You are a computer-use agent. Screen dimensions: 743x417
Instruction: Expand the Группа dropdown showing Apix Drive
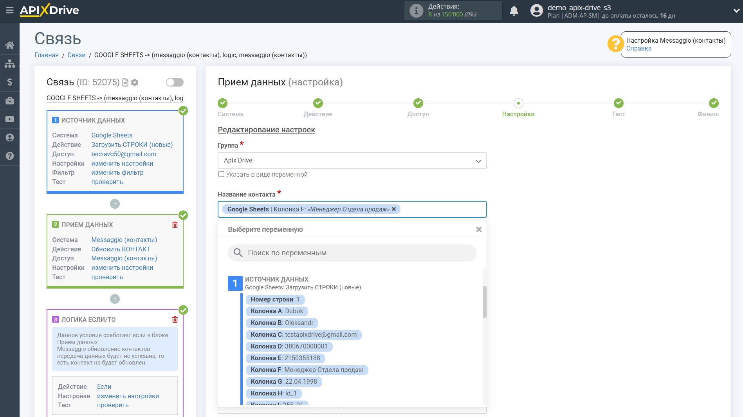click(352, 161)
